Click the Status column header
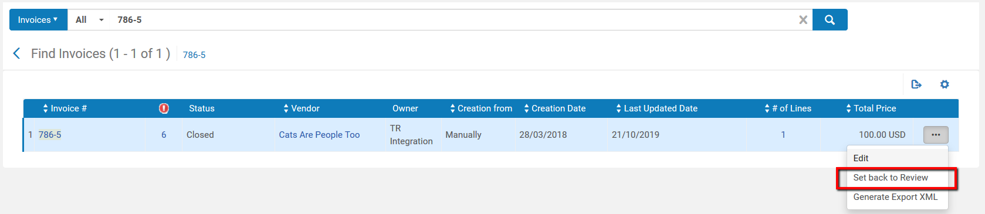The width and height of the screenshot is (985, 214). (202, 108)
